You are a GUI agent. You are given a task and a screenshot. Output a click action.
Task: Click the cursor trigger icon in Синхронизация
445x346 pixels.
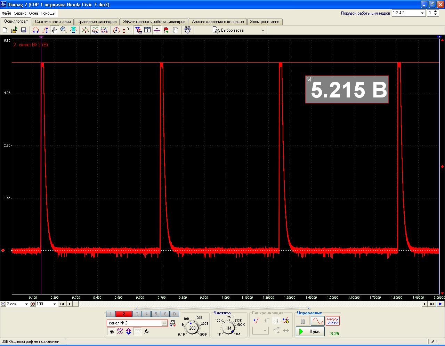pos(286,321)
